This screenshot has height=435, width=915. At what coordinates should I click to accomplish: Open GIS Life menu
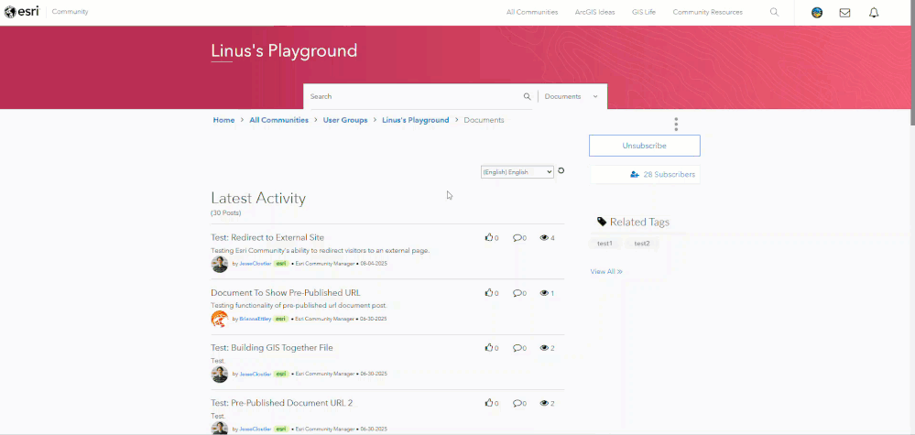644,12
